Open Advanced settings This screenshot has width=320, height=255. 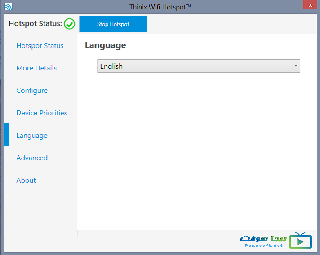click(32, 158)
